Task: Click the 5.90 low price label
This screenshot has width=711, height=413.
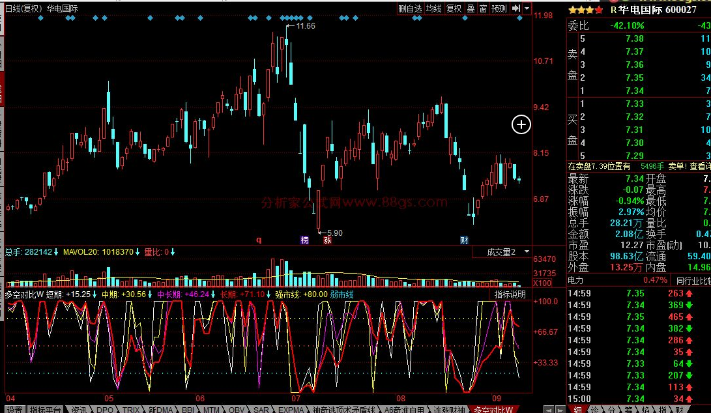Action: (x=334, y=233)
